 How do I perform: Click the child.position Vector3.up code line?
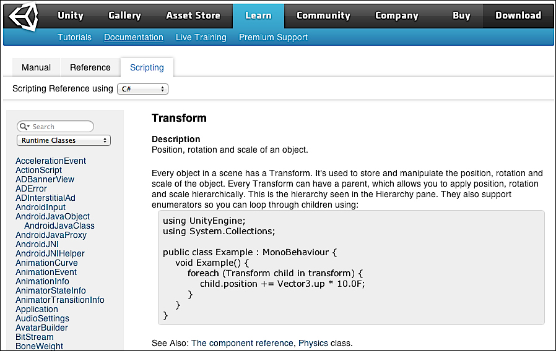(282, 284)
